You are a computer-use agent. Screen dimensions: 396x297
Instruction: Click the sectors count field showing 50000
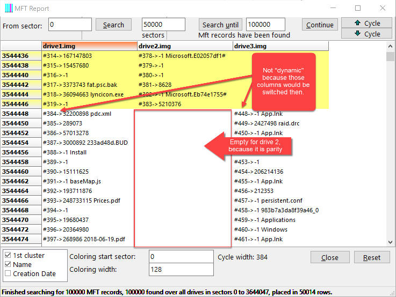click(163, 25)
